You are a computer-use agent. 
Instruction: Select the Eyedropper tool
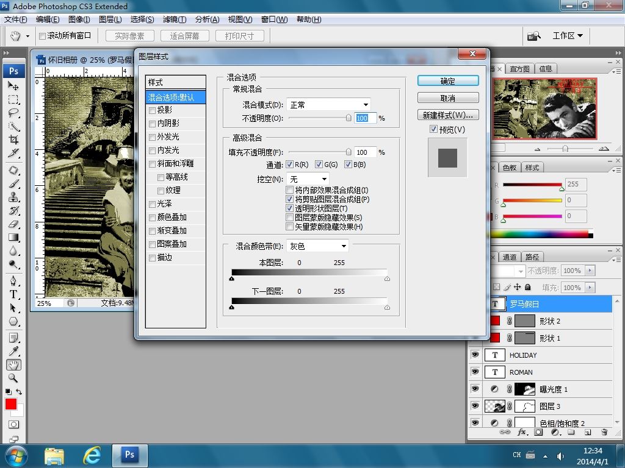click(13, 352)
